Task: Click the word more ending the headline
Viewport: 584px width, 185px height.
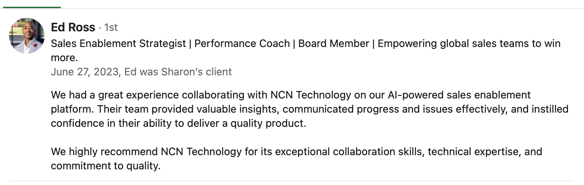Action: (x=64, y=58)
